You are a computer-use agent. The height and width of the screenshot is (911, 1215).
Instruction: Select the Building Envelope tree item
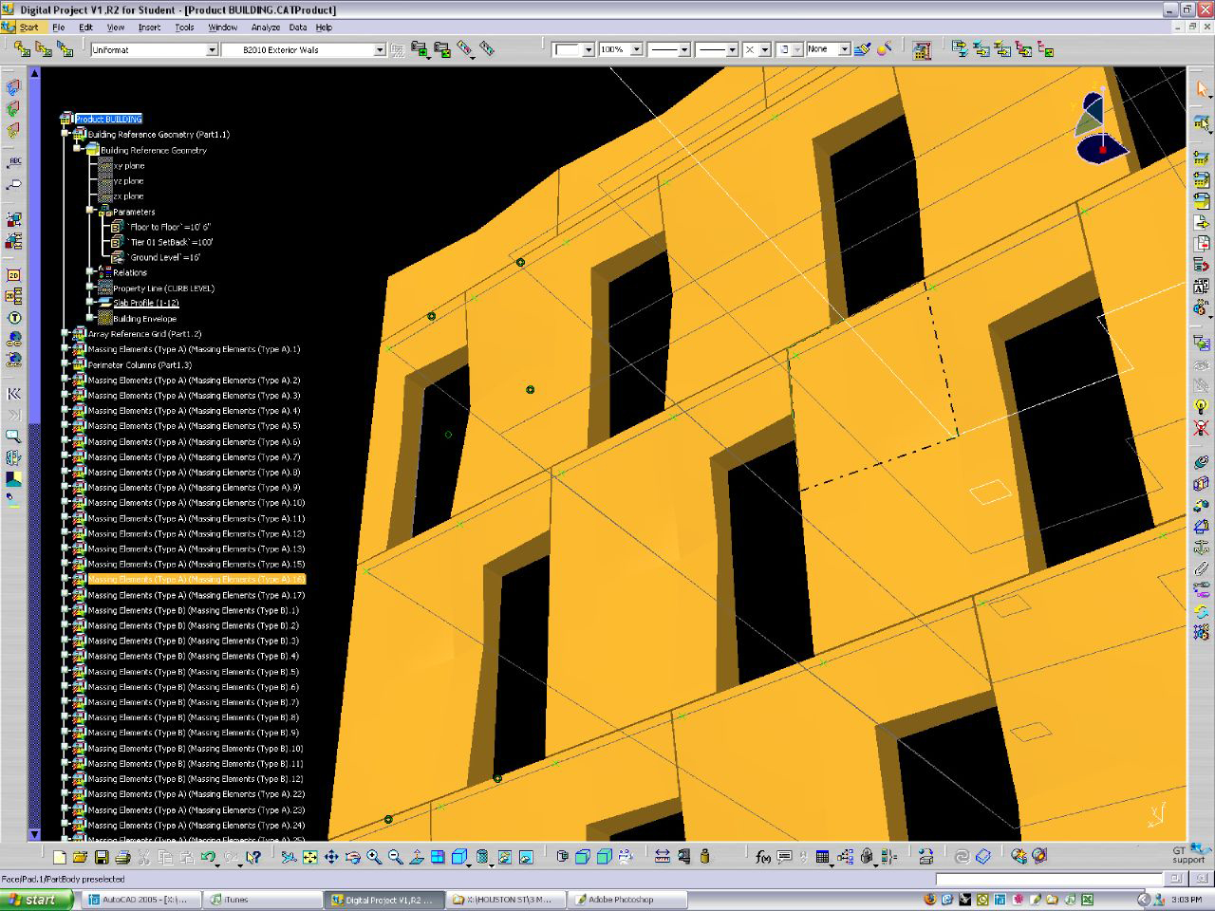tap(144, 319)
